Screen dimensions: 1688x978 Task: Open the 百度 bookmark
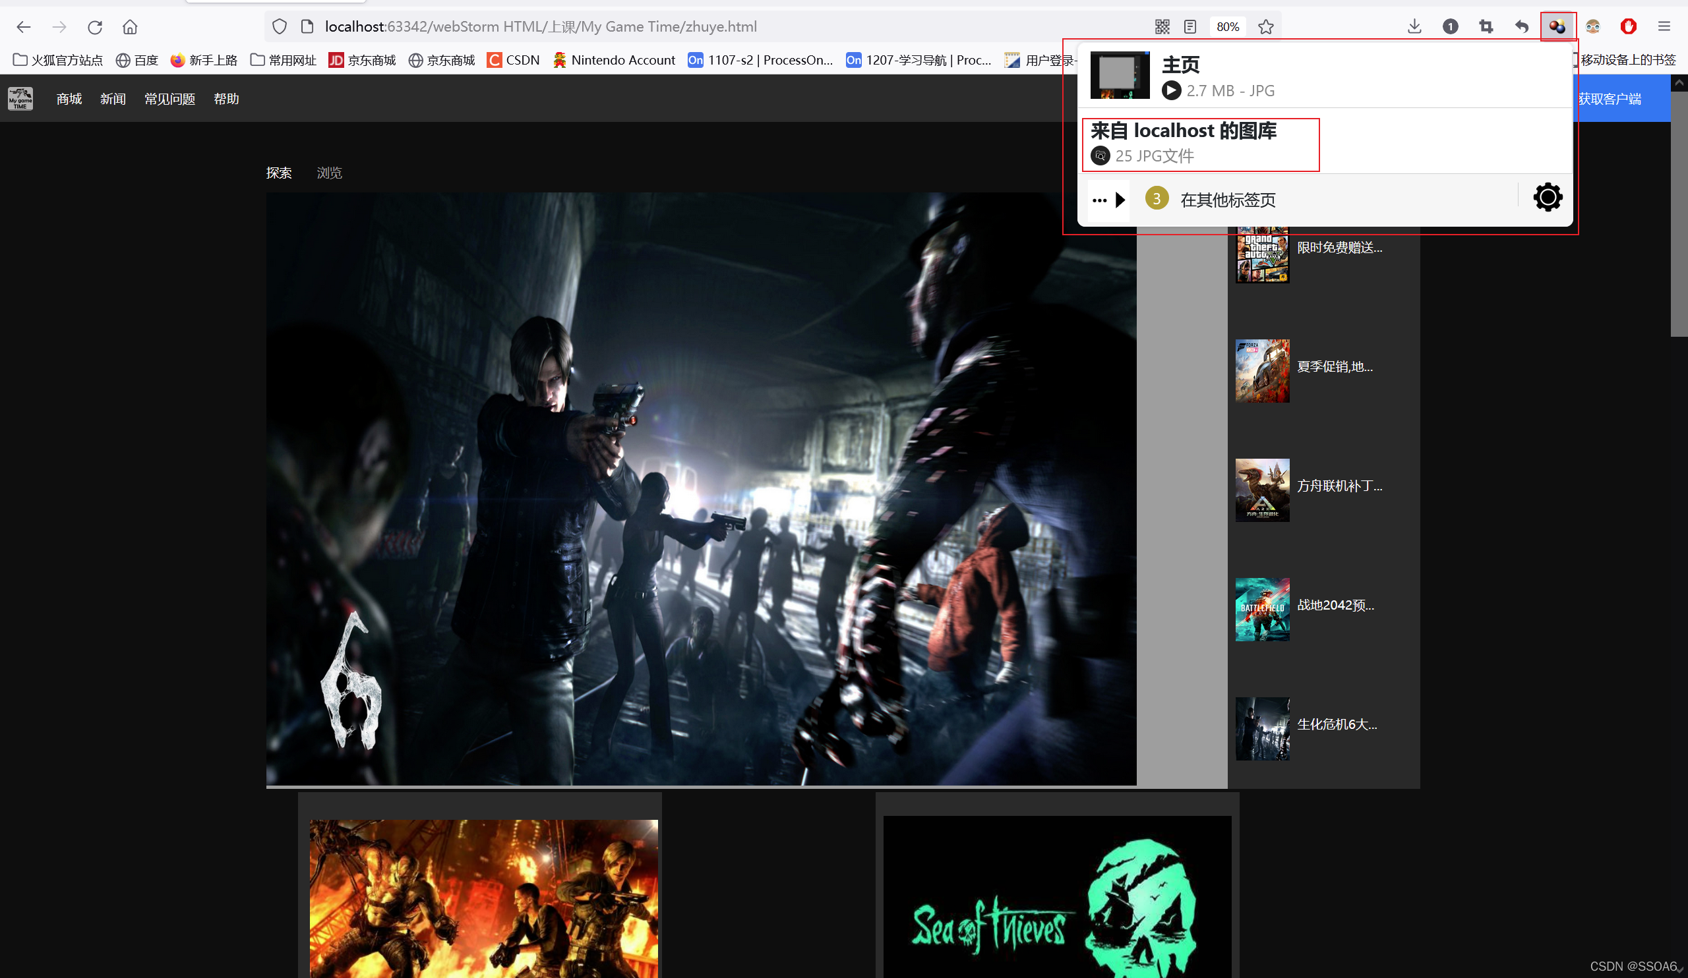coord(136,60)
